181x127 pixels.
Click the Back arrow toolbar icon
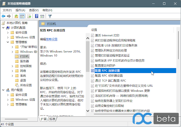tap(4, 16)
